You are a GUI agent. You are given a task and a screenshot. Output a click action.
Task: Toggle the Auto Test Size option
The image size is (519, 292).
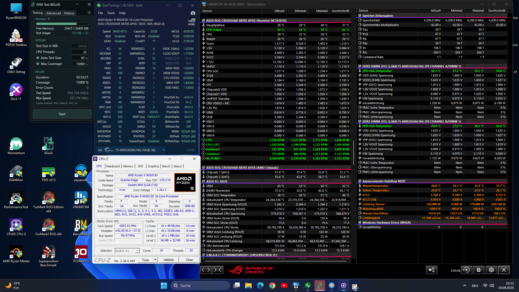(x=38, y=58)
